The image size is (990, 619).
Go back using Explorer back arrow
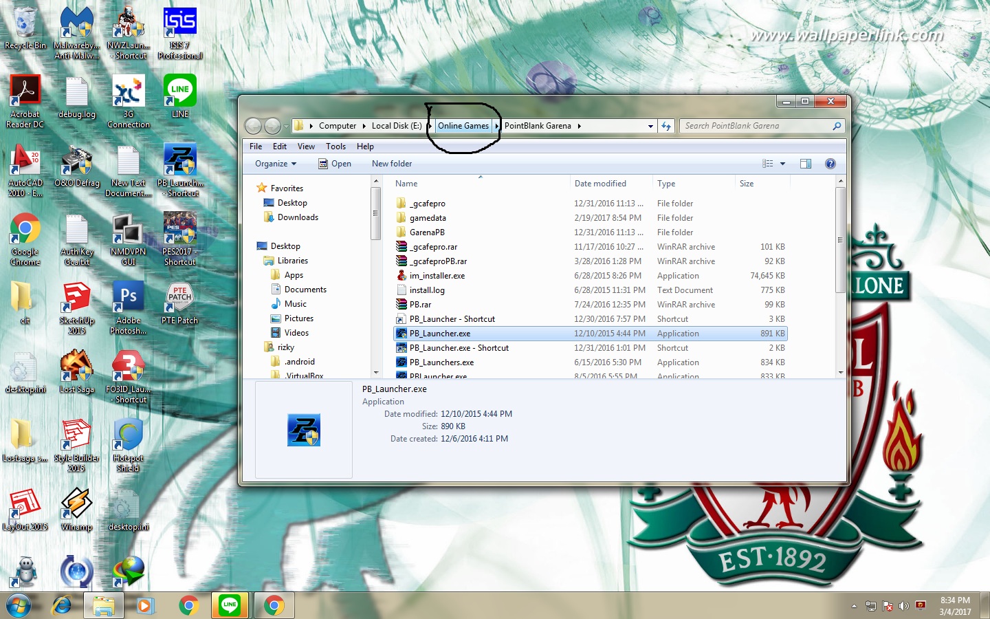pyautogui.click(x=254, y=126)
